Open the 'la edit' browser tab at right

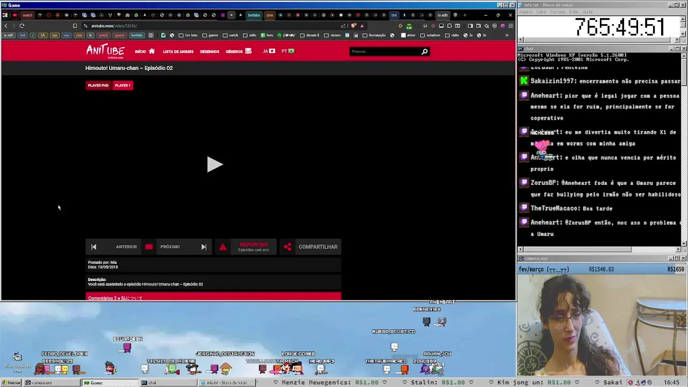point(442,15)
